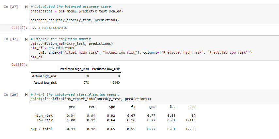Run the confusion matrix cell In [37]
Image resolution: width=279 pixels, height=139 pixels.
coord(26,39)
